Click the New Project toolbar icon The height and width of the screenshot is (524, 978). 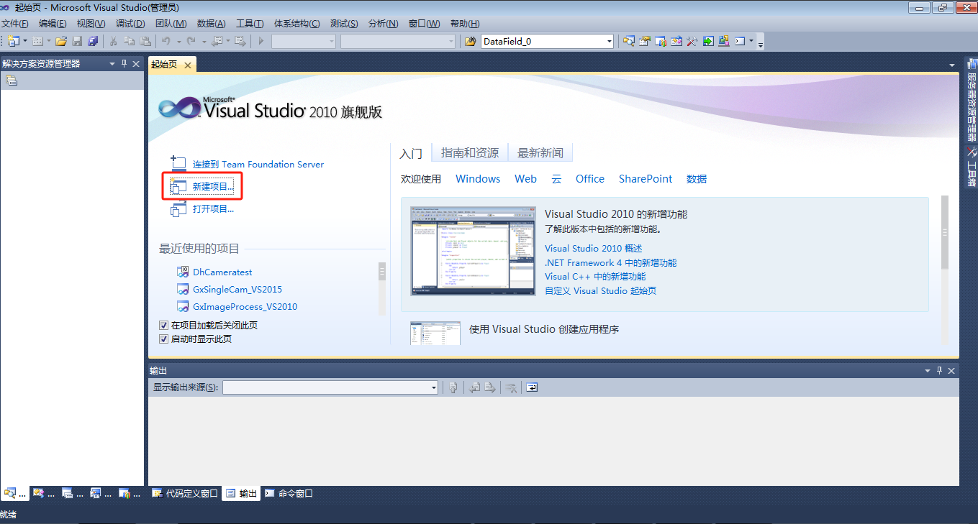coord(13,41)
